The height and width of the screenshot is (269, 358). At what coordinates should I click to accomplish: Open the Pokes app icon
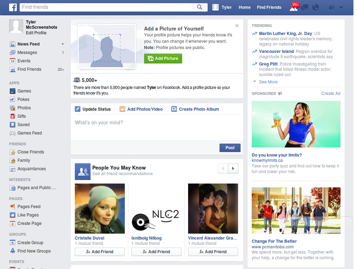click(x=13, y=99)
